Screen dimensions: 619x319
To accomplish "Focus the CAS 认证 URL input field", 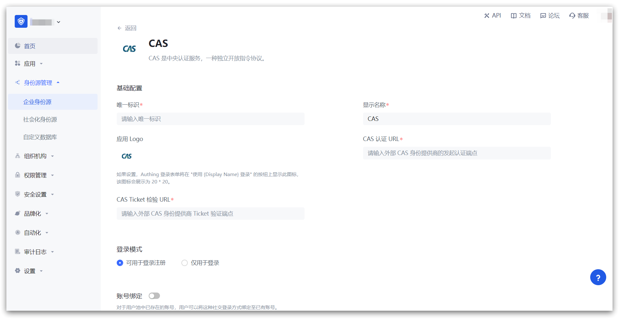I will point(456,153).
